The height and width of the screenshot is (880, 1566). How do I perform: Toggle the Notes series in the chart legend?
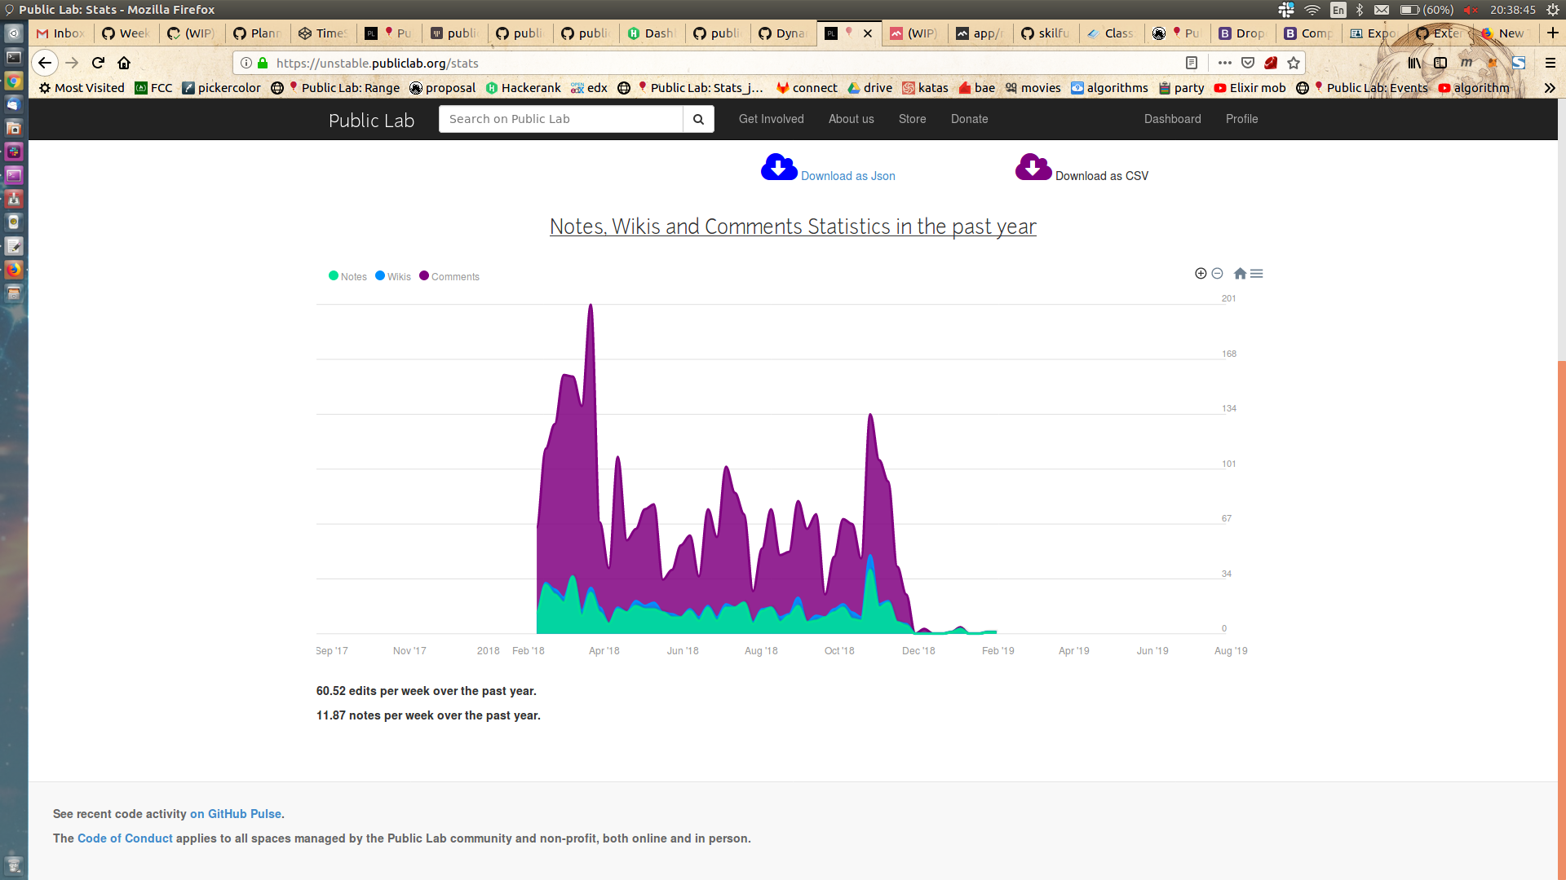click(x=347, y=276)
